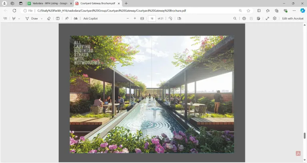Zoom in using the plus button
Viewport: 307px width, 163px height.
coord(135,18)
